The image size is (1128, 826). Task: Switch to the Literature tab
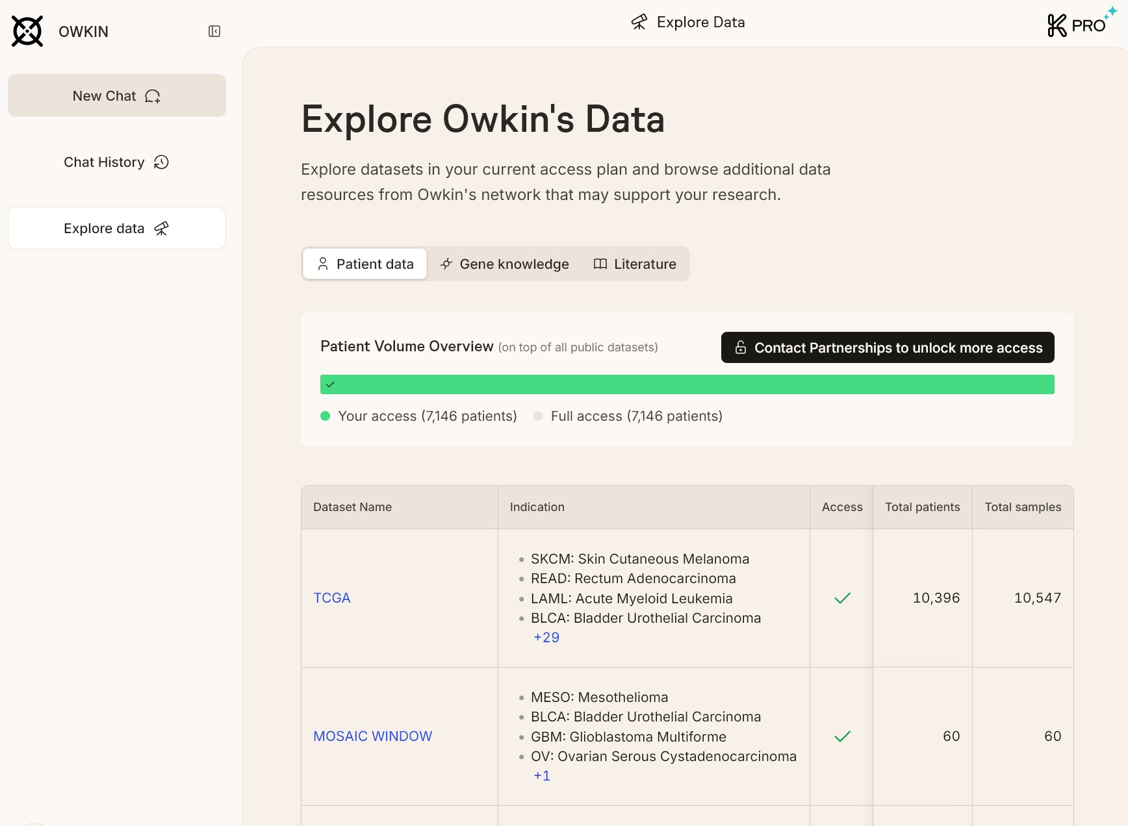[635, 264]
